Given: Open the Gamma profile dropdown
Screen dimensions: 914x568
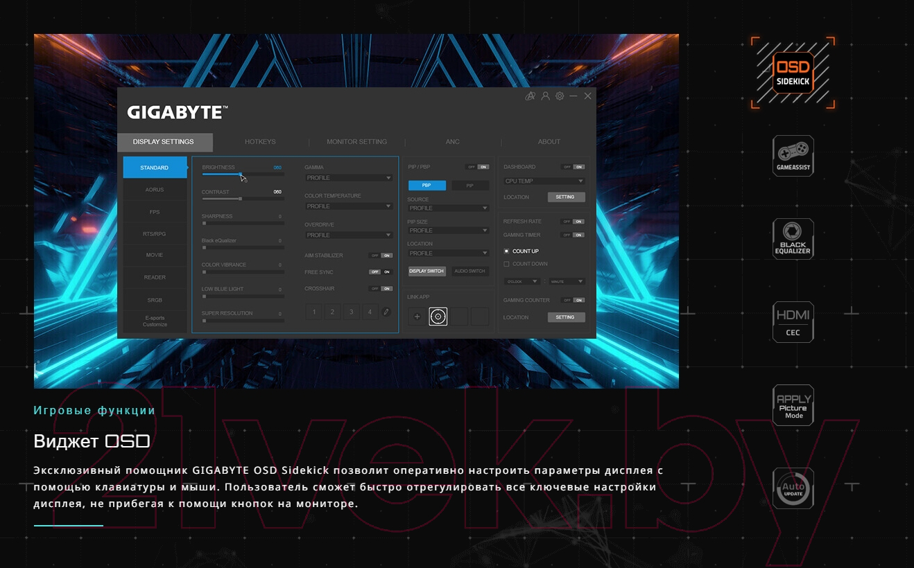Looking at the screenshot, I should (x=349, y=178).
